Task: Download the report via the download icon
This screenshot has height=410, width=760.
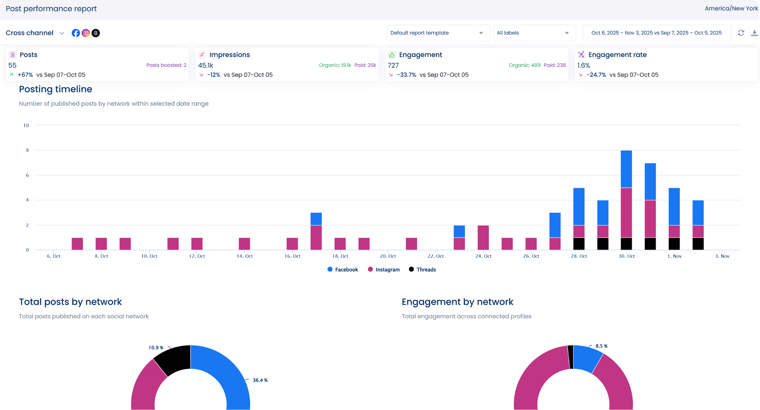Action: click(754, 33)
